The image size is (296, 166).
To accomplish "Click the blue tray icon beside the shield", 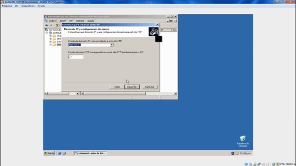I will point(233,153).
